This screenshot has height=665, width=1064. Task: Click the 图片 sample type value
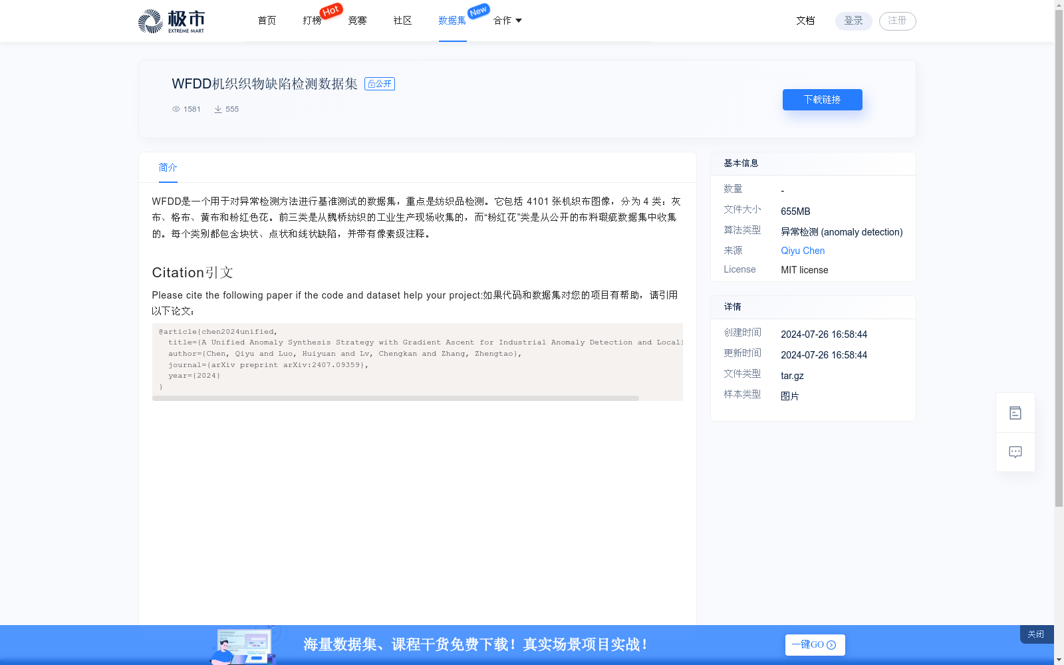tap(790, 396)
